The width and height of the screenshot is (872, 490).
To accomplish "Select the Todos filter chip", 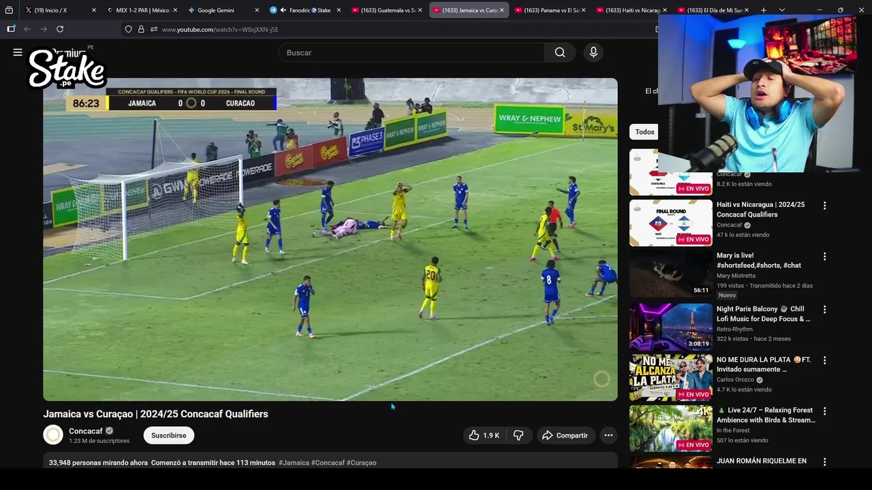I will 644,132.
